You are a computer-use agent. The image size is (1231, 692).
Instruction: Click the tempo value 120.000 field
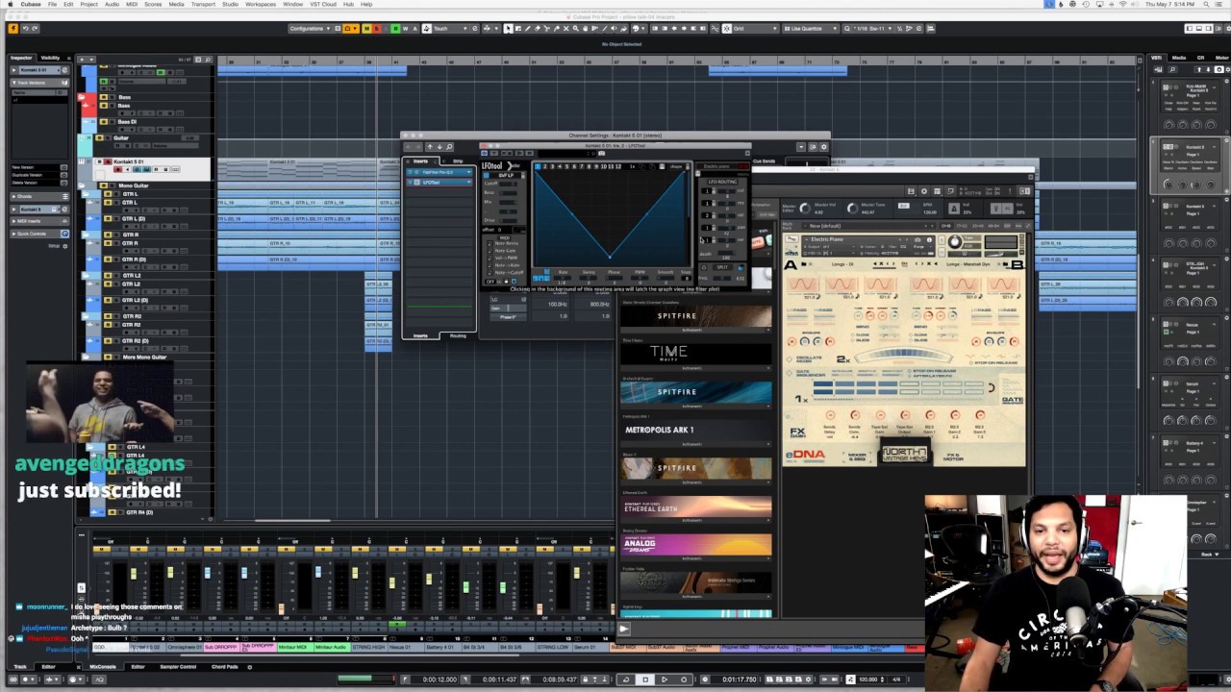[x=868, y=680]
